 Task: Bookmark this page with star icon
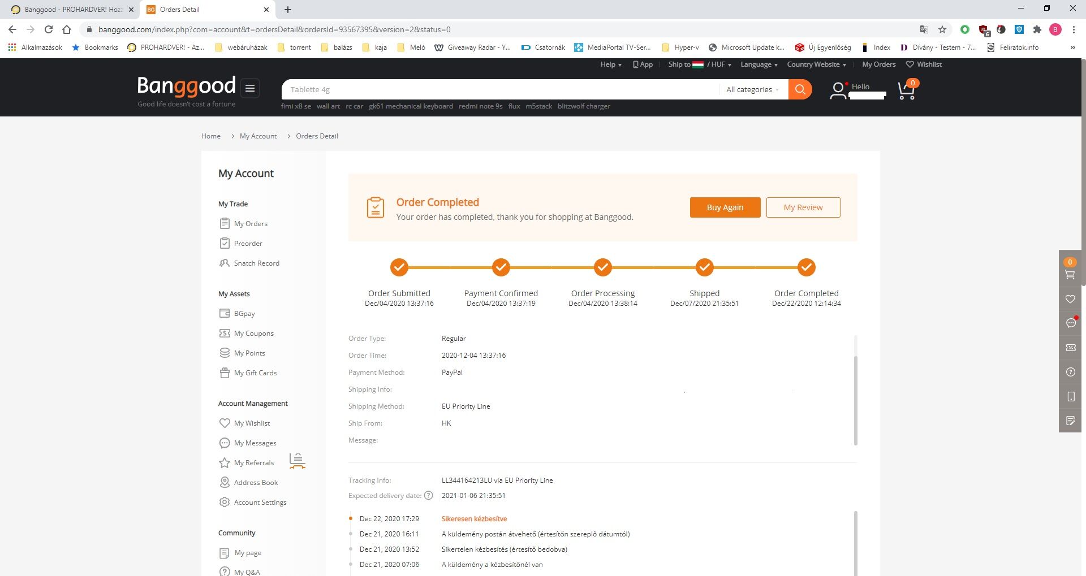tap(942, 29)
